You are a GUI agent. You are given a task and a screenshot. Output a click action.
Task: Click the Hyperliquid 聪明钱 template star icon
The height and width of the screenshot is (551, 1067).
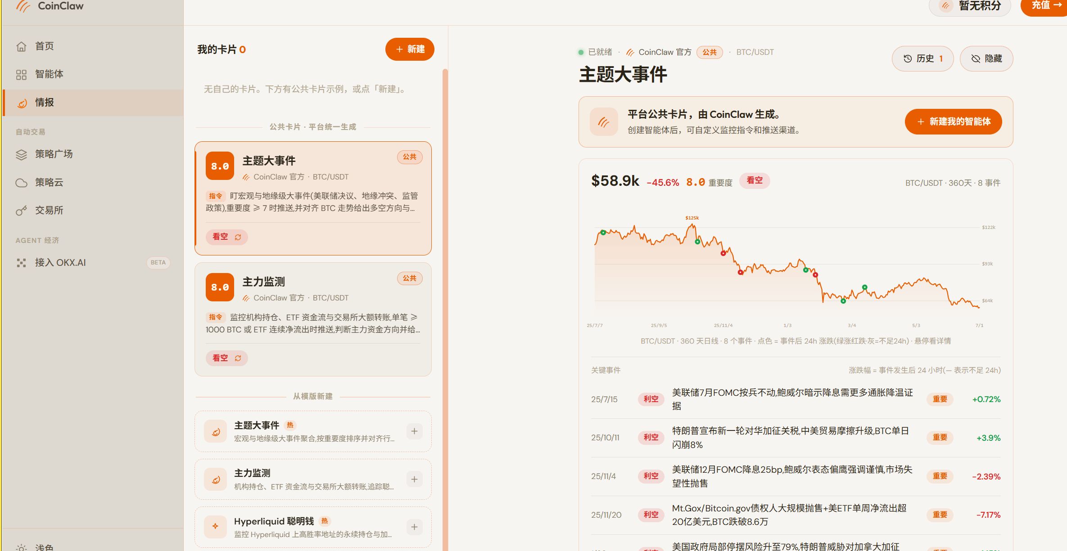216,527
